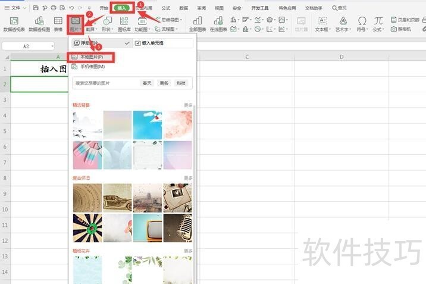This screenshot has width=426, height=284.
Task: Click 更多 next to 植物花卉
Action: coord(188,251)
